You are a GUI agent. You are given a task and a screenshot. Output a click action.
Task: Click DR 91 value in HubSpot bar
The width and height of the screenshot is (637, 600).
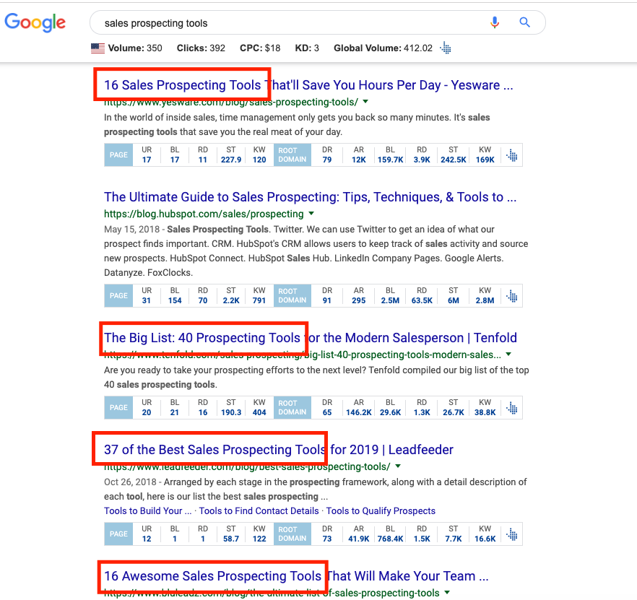(327, 301)
